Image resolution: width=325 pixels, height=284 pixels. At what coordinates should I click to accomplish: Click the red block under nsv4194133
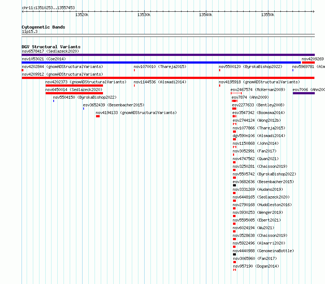pos(98,116)
